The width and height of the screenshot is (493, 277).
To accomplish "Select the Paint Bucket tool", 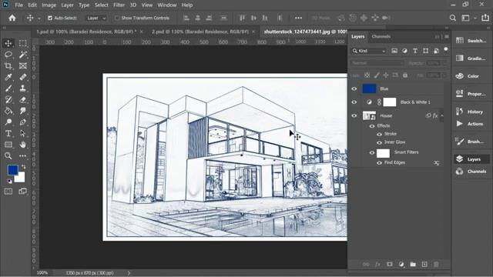I will 8,111.
